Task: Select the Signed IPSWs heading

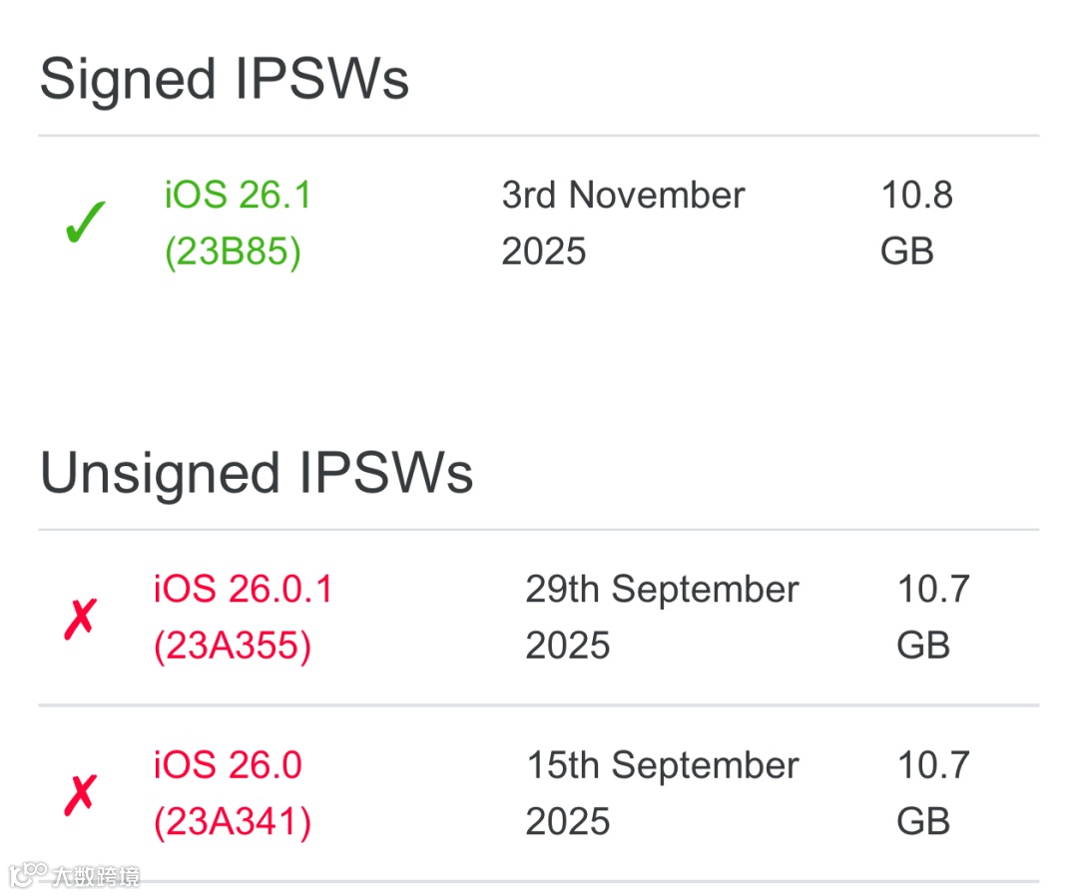Action: point(225,79)
